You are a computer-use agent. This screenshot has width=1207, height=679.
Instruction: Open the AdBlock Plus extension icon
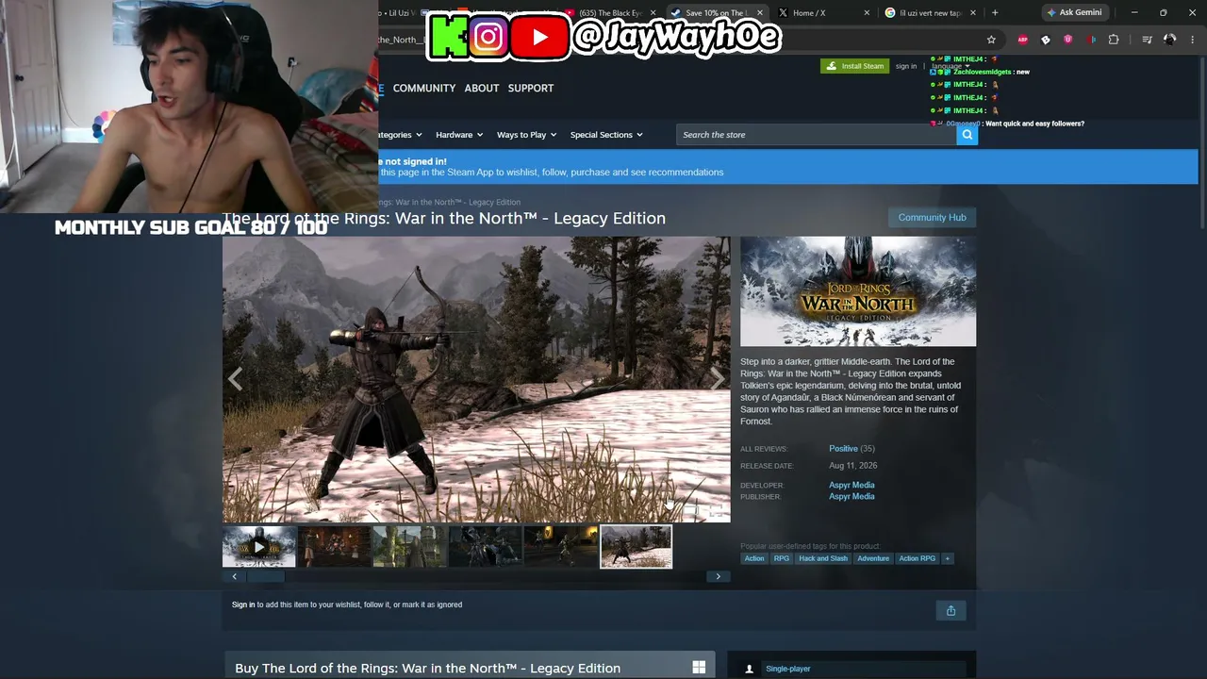pos(1023,40)
